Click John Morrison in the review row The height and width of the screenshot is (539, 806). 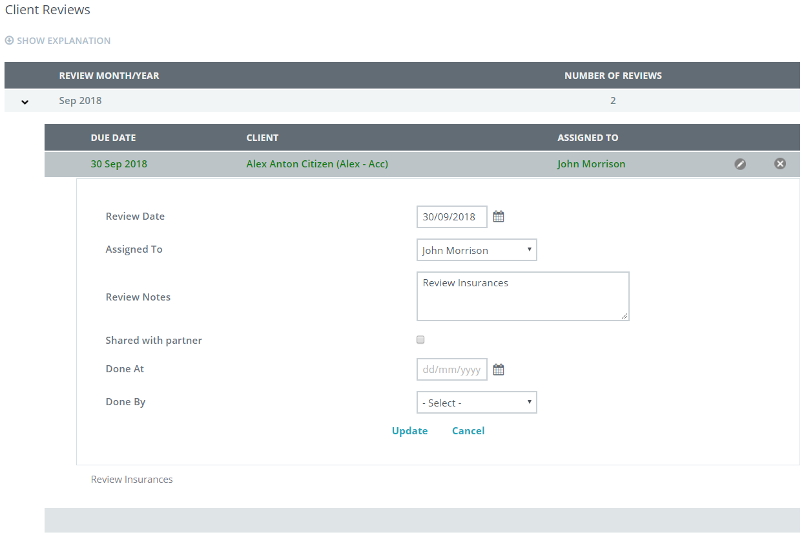pos(591,164)
